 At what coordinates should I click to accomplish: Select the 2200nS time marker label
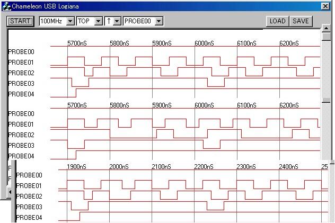(204, 167)
